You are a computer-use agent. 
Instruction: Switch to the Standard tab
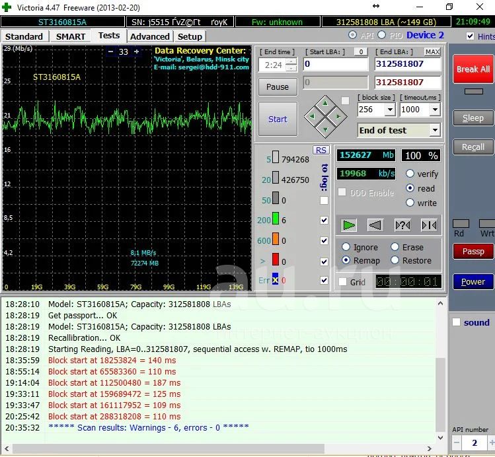24,36
